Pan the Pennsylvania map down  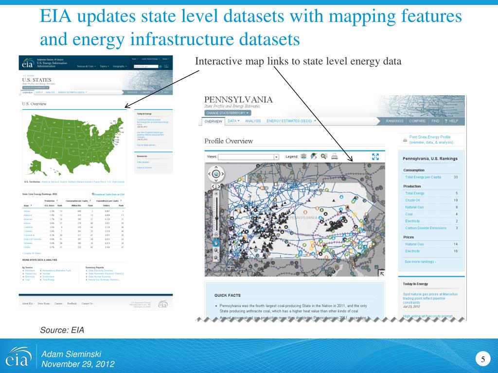(x=216, y=181)
